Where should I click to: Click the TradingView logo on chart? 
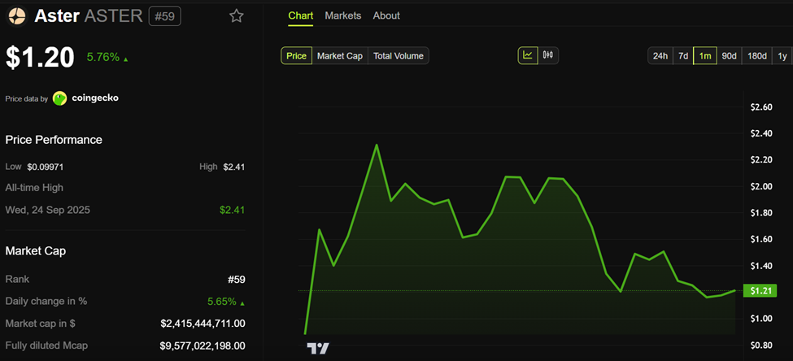click(x=318, y=348)
